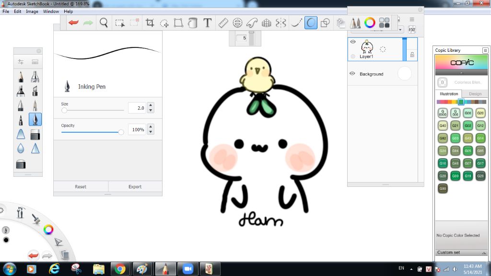This screenshot has height=276, width=491.
Task: Pick the Flood Fill bucket tool
Action: (x=193, y=23)
